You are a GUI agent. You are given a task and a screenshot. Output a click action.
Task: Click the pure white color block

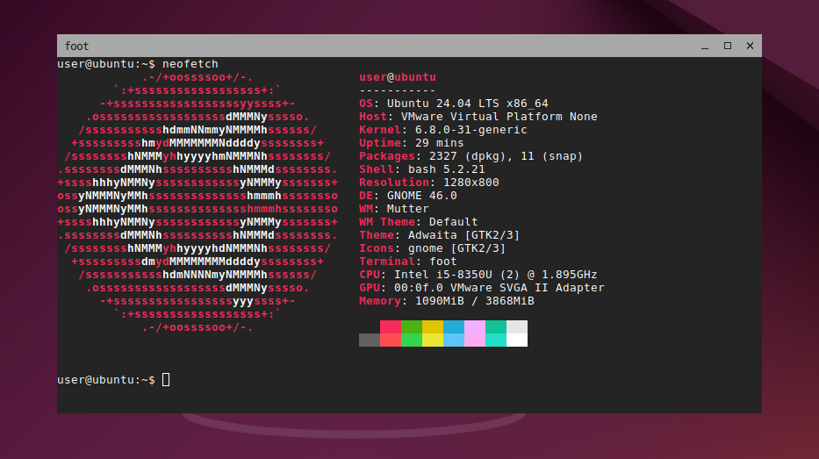click(517, 340)
